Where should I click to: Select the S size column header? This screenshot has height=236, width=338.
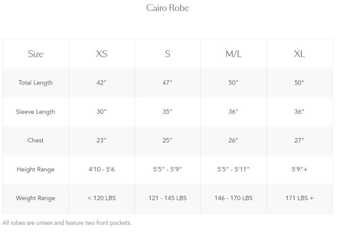168,54
